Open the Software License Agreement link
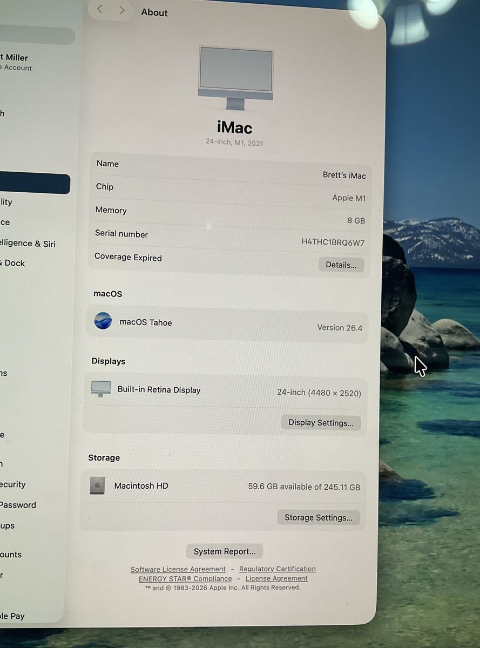 178,569
